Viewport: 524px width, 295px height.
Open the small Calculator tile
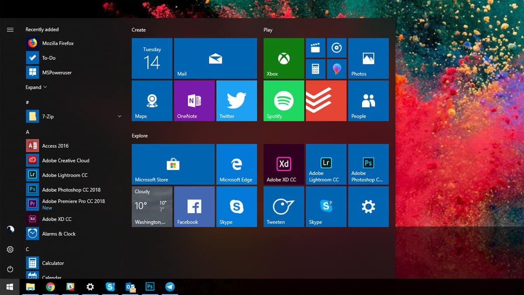tap(315, 69)
